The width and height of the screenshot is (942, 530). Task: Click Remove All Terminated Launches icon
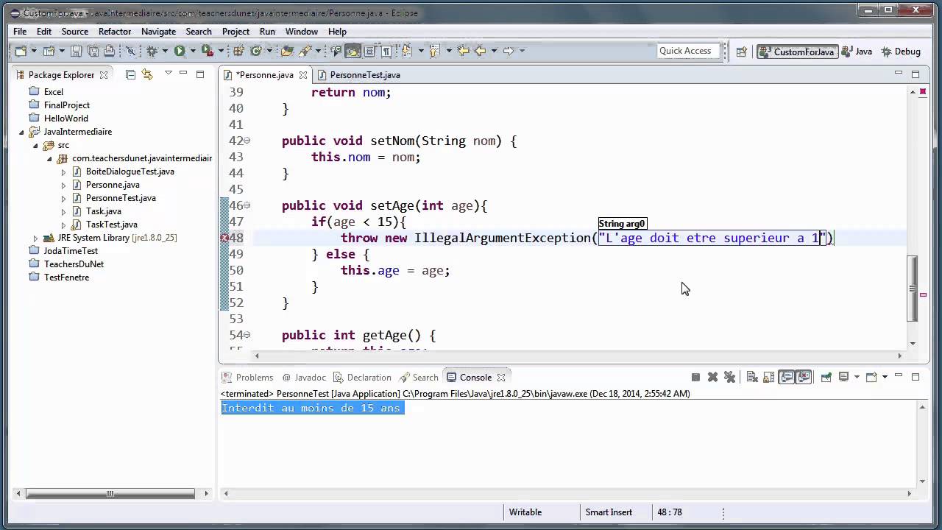(729, 377)
